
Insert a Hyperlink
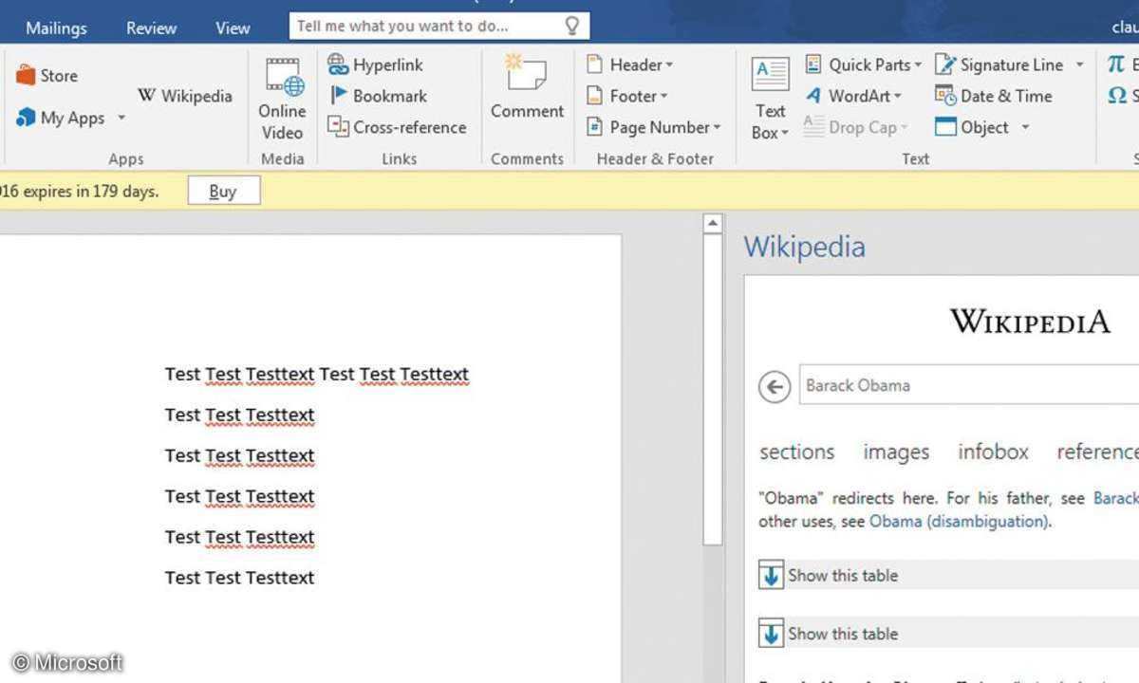pyautogui.click(x=376, y=65)
